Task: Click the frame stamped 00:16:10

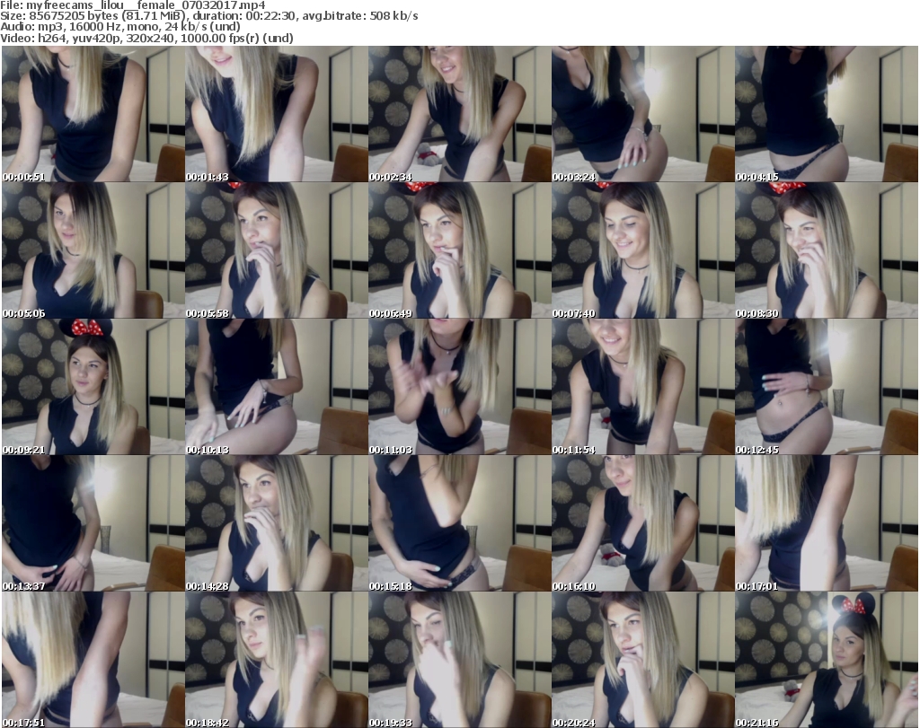Action: tap(642, 523)
